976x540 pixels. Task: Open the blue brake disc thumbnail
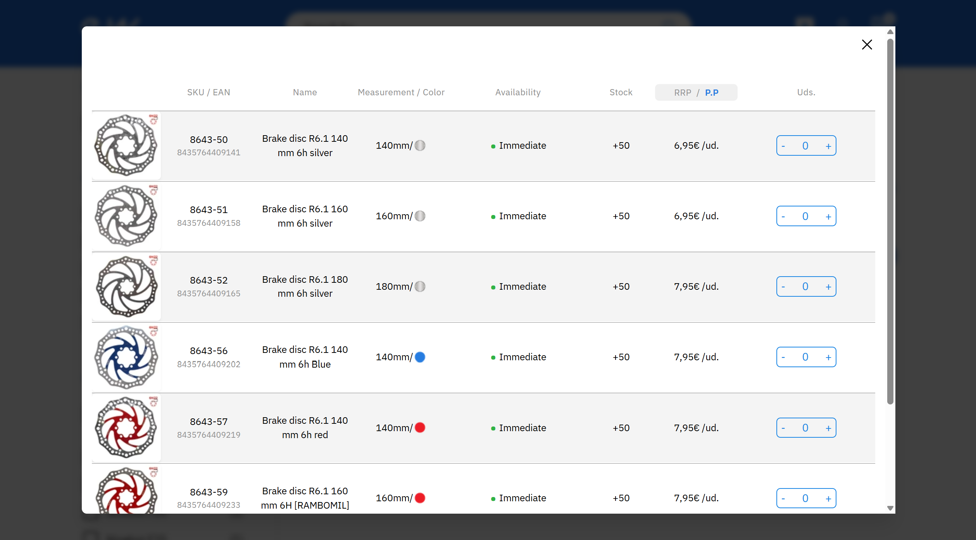point(126,357)
